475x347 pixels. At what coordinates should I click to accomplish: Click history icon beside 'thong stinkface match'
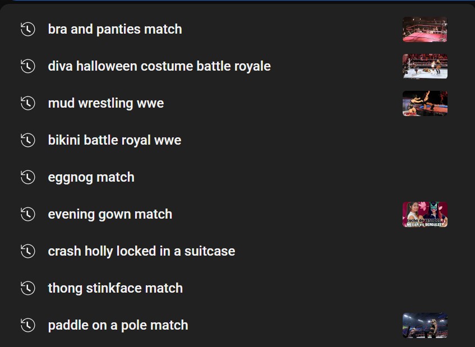click(x=28, y=288)
